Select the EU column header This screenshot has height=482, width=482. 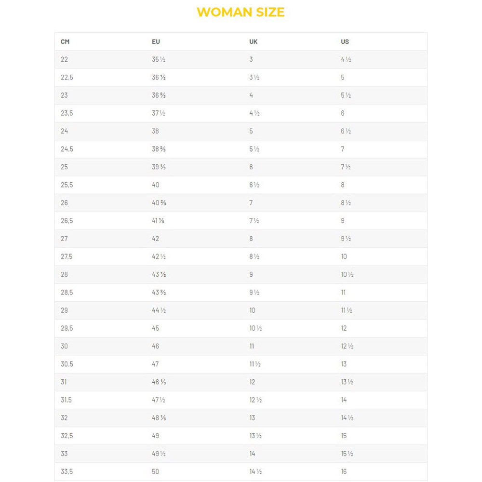(156, 42)
